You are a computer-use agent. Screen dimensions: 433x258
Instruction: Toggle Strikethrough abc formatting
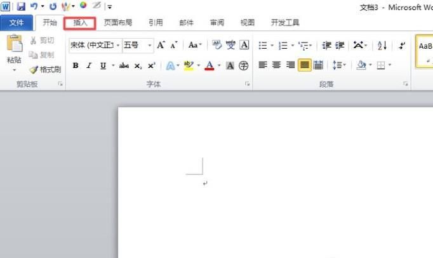[x=124, y=65]
